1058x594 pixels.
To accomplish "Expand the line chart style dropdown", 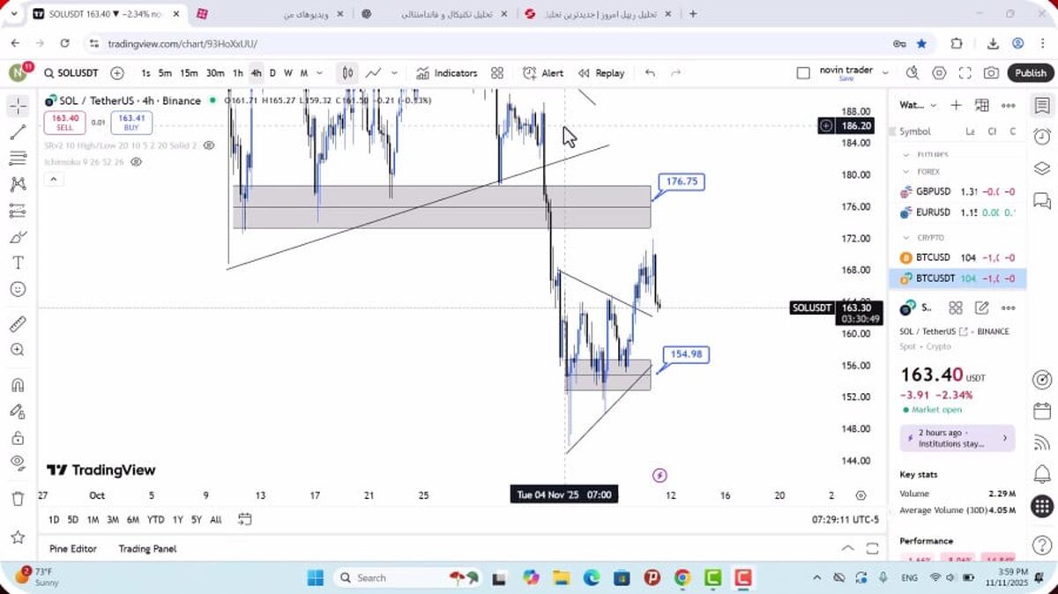I will 394,73.
